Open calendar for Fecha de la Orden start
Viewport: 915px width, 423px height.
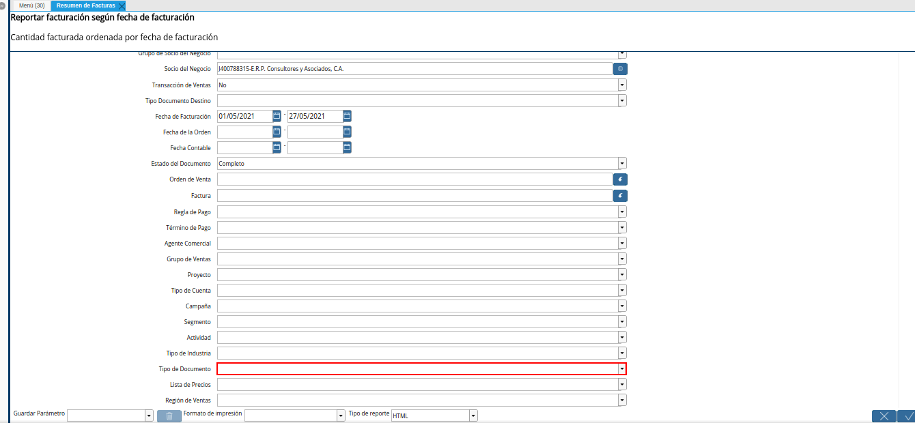coord(277,132)
